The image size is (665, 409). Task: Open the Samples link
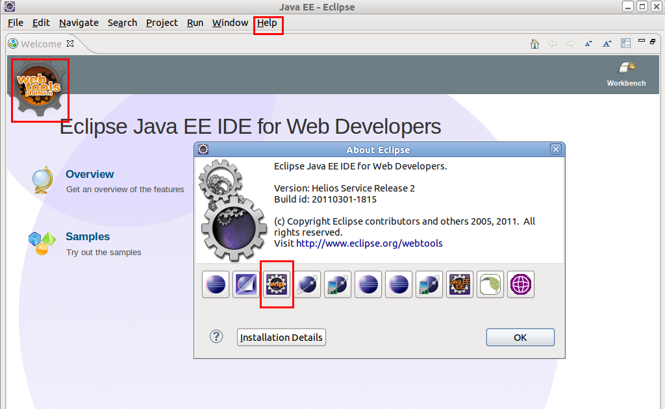(88, 236)
